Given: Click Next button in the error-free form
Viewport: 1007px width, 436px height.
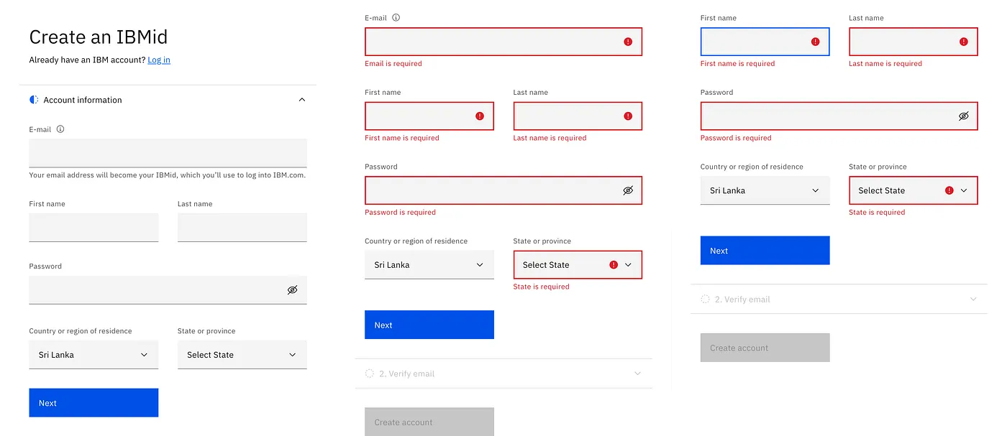Looking at the screenshot, I should pyautogui.click(x=94, y=403).
